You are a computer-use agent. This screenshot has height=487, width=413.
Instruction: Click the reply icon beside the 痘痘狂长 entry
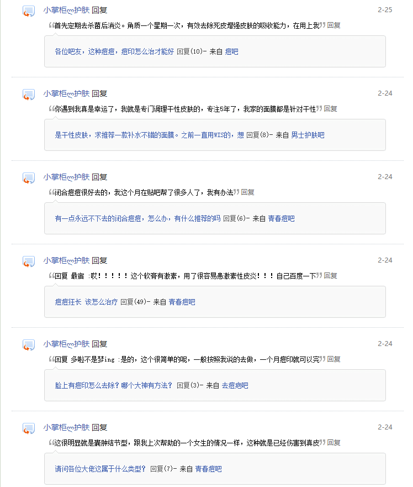29,261
